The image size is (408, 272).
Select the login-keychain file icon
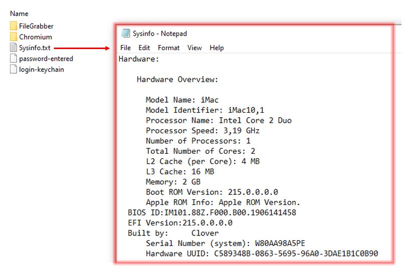click(14, 69)
